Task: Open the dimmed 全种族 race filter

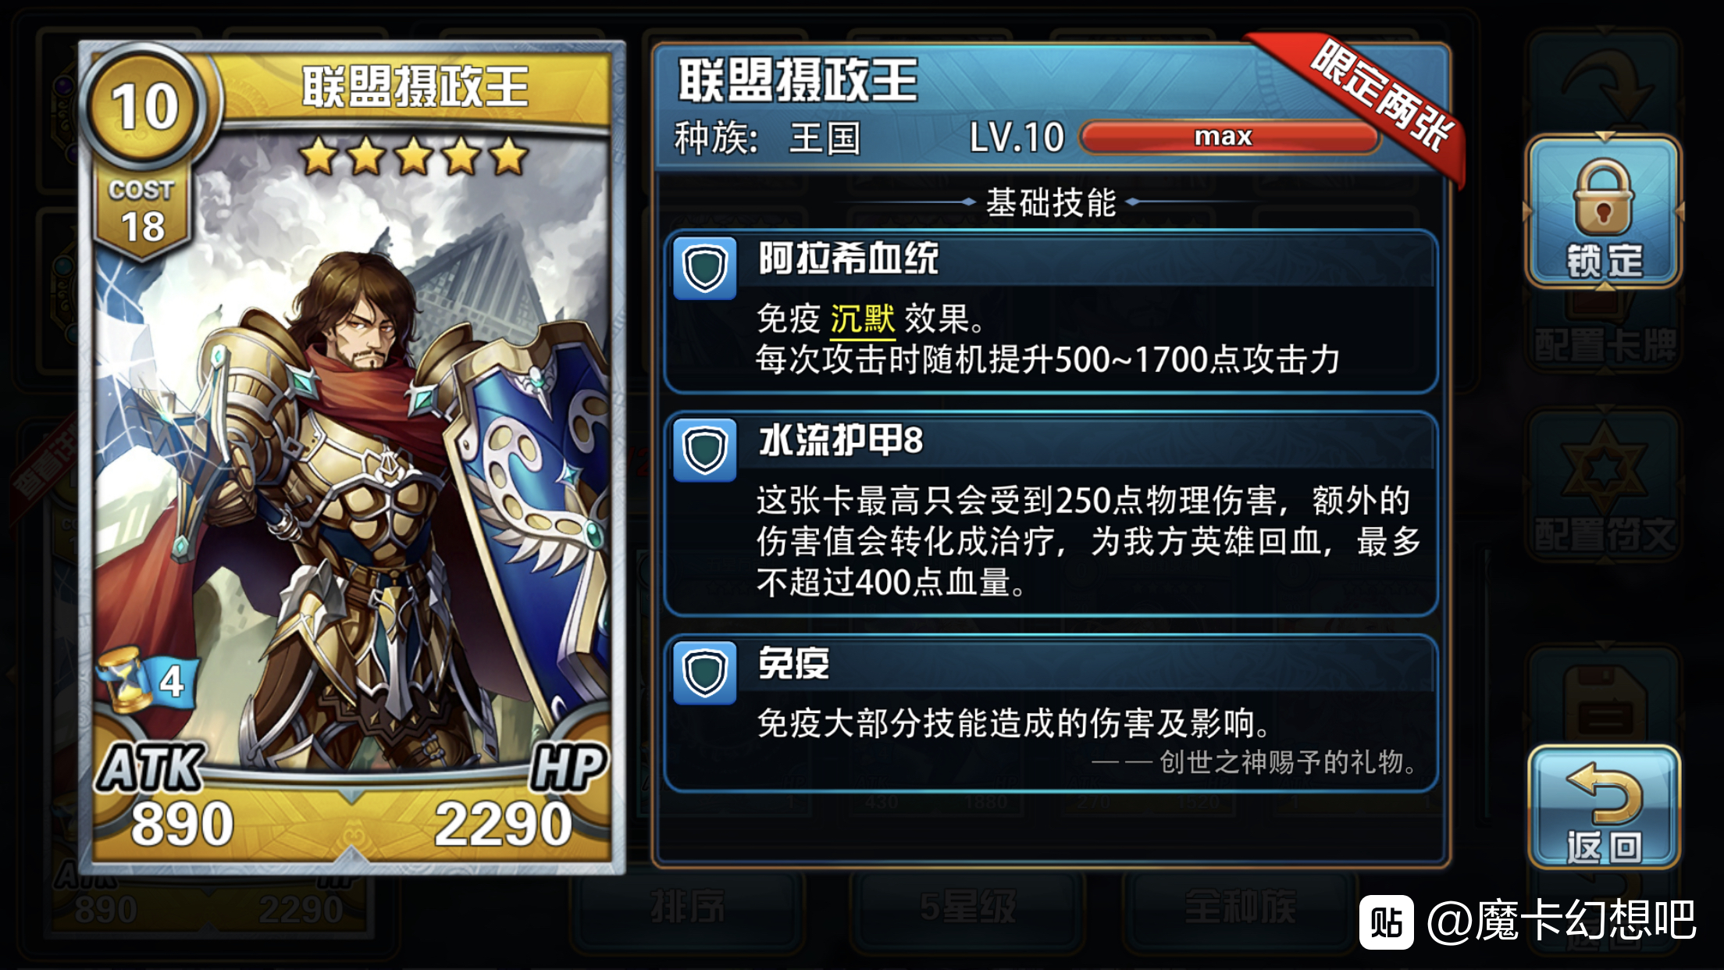Action: (x=1240, y=908)
